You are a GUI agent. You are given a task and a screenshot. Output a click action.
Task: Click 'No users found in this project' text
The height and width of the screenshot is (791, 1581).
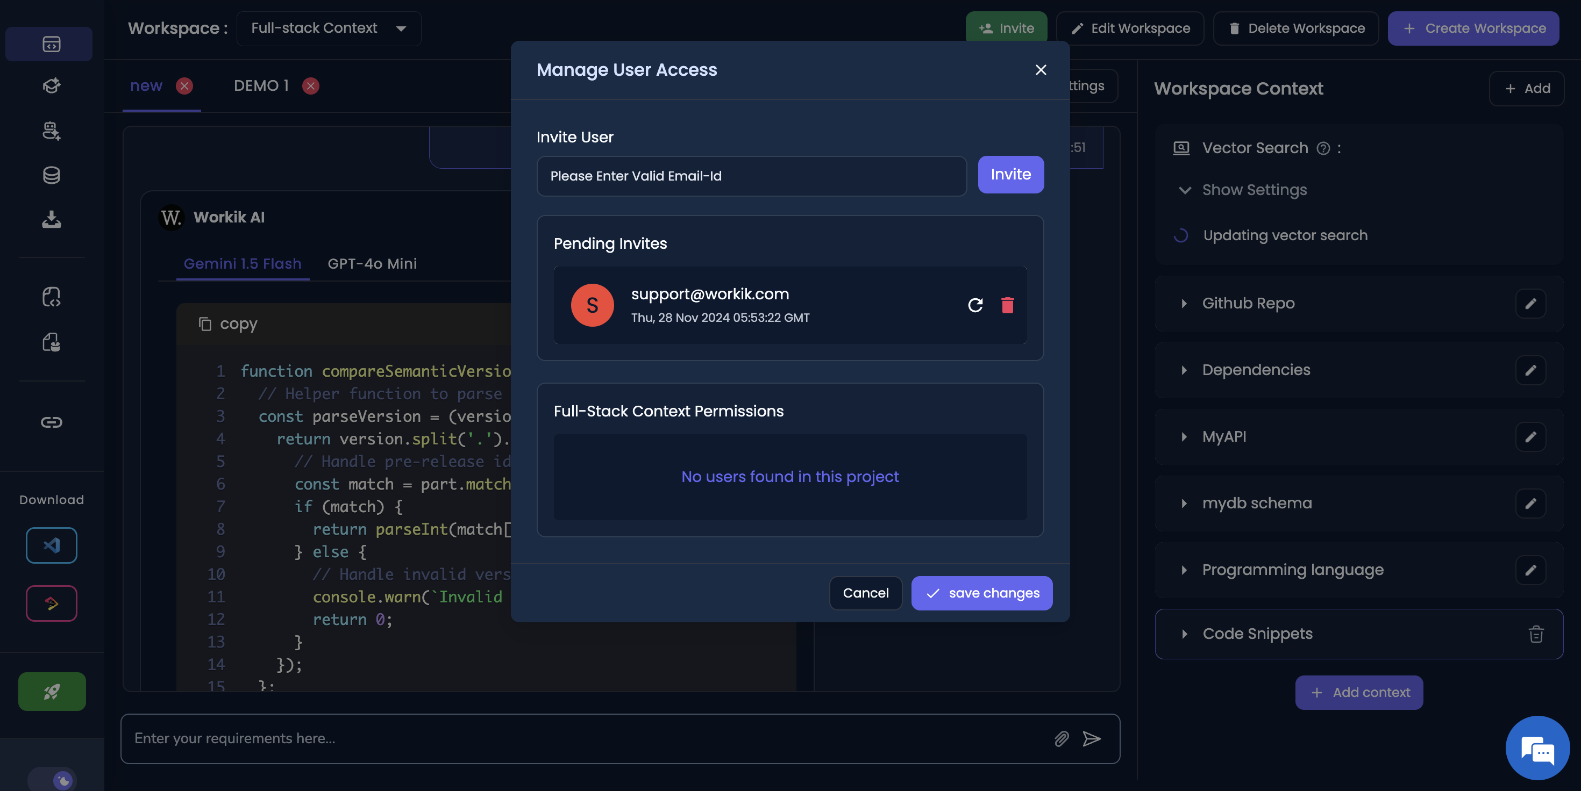[790, 477]
